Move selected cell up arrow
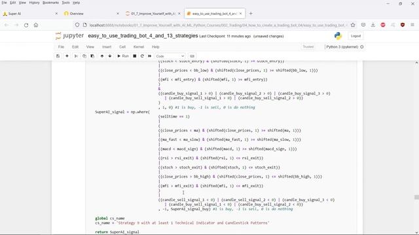The height and width of the screenshot is (235, 419). (102, 56)
